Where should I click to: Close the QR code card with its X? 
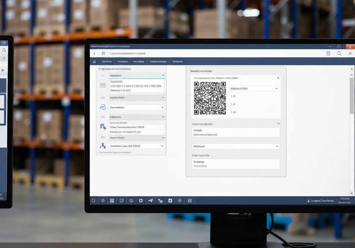278,78
